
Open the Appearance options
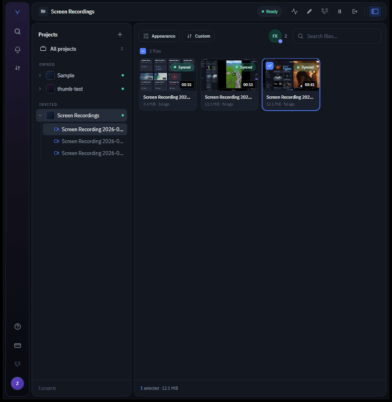(159, 36)
